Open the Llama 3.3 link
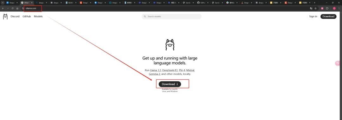The image size is (342, 120). click(155, 70)
